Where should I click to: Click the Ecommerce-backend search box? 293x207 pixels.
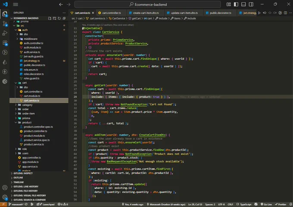click(x=148, y=4)
